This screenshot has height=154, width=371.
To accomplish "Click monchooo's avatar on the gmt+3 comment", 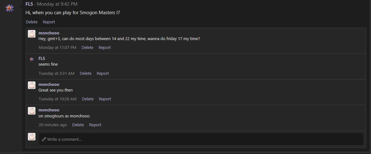I will [x=32, y=34].
